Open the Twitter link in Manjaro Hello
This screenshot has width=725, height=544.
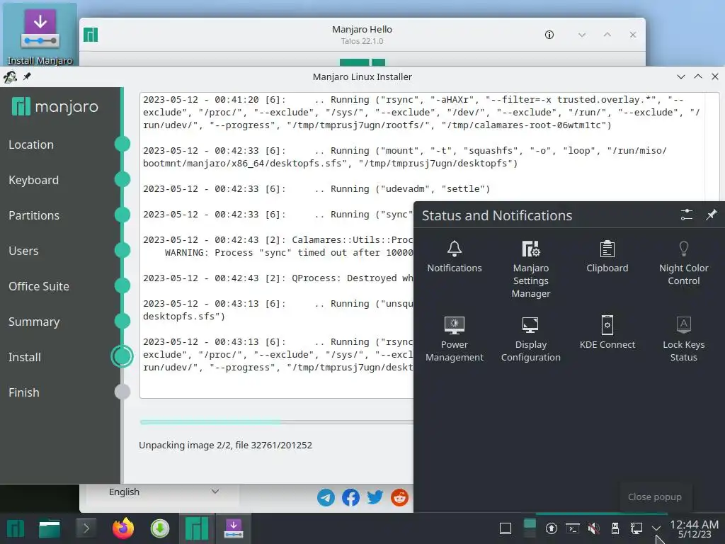pos(375,498)
